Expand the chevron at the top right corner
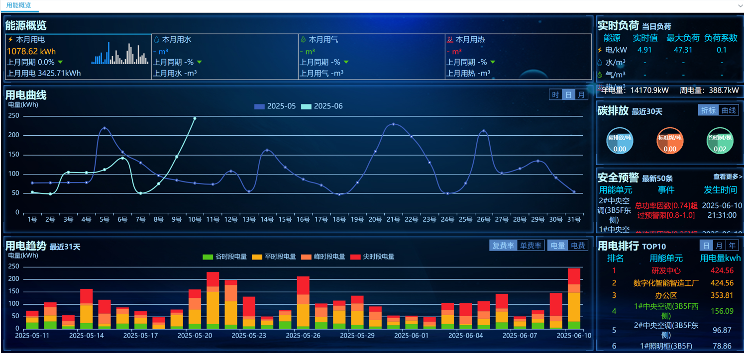The width and height of the screenshot is (744, 353). [x=740, y=5]
